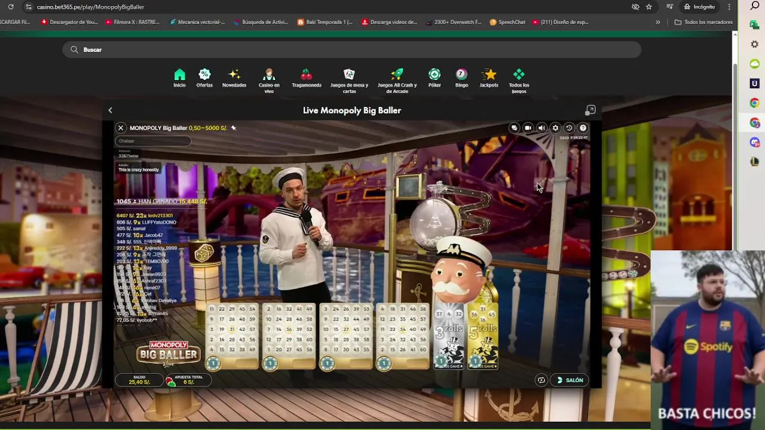The height and width of the screenshot is (430, 765).
Task: Open Juegos All Crash y Arcade
Action: point(397,81)
